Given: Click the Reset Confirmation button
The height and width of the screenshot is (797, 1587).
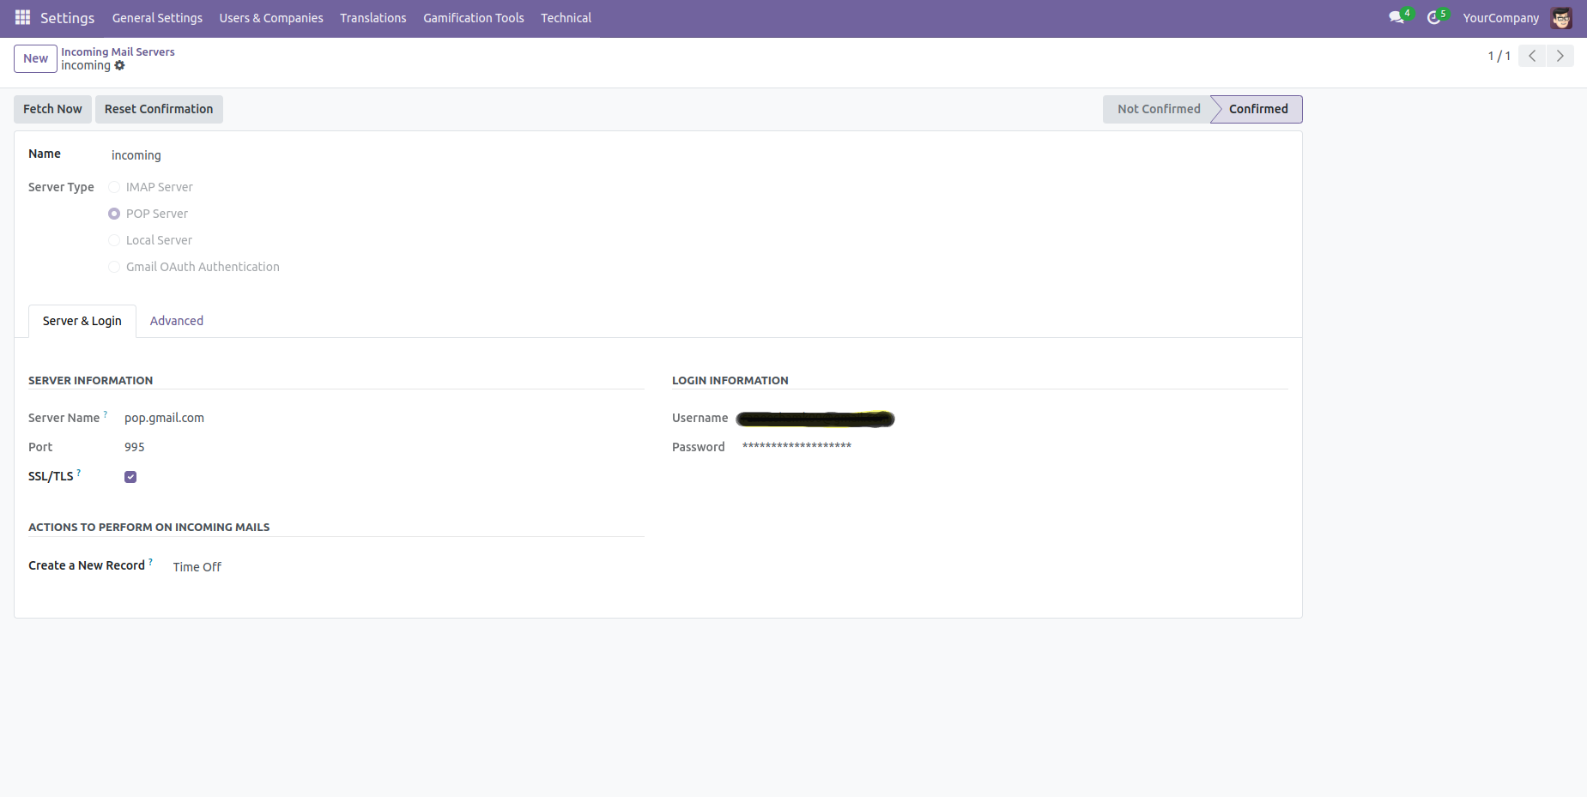Looking at the screenshot, I should point(159,109).
